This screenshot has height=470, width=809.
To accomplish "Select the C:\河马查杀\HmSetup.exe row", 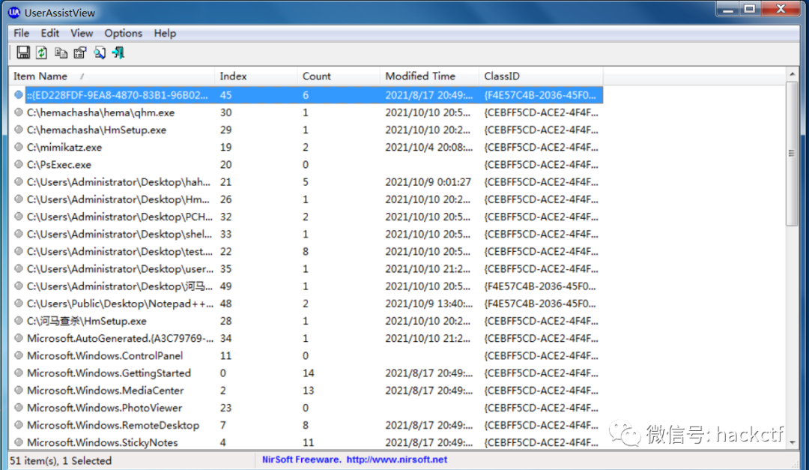I will 306,322.
